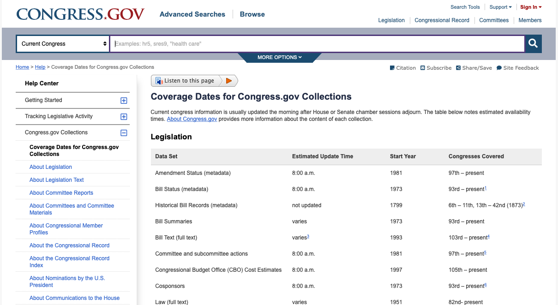
Task: Click the Start Year column header
Action: tap(403, 156)
